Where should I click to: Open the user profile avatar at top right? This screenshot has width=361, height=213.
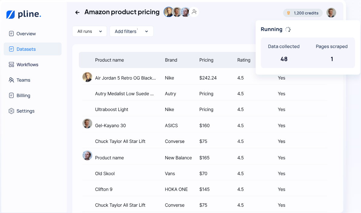click(x=331, y=13)
